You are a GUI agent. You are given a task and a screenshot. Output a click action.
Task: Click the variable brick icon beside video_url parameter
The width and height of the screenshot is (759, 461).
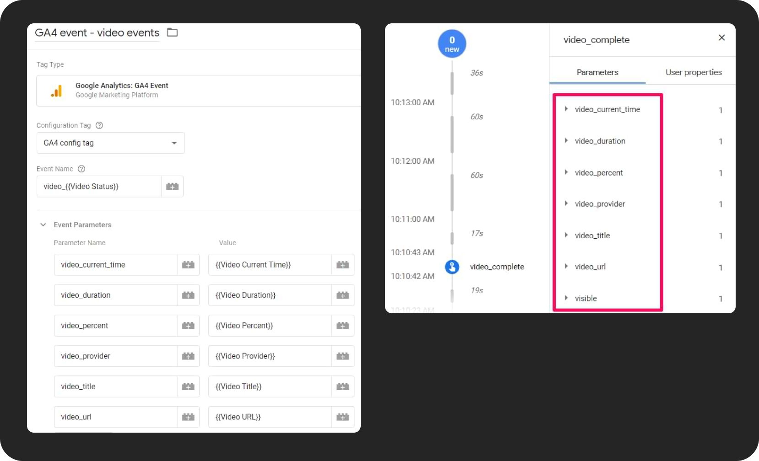(x=188, y=417)
